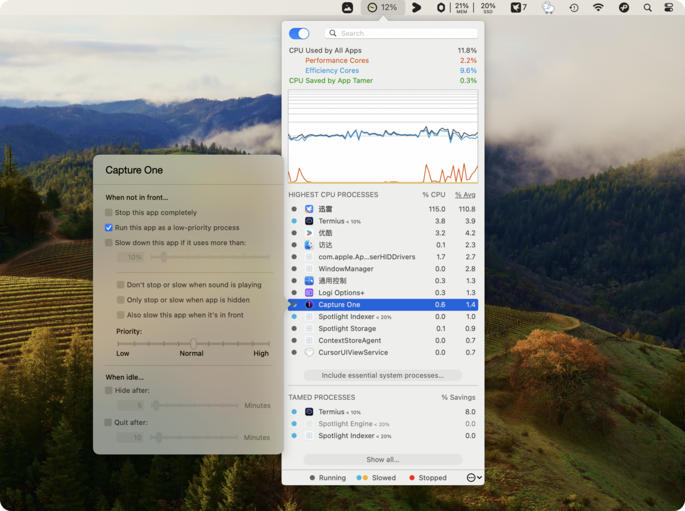Select the WindowManager process row
Screen dimensions: 685x511
pos(383,268)
